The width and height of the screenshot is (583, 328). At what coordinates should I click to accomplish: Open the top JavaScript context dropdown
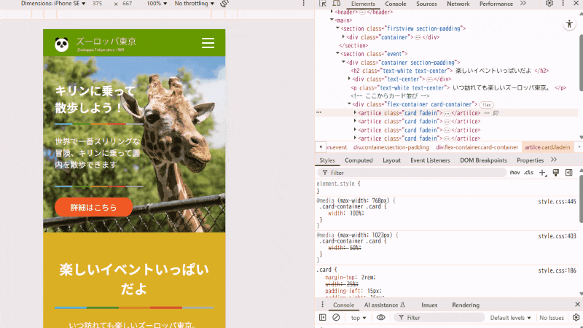[359, 318]
